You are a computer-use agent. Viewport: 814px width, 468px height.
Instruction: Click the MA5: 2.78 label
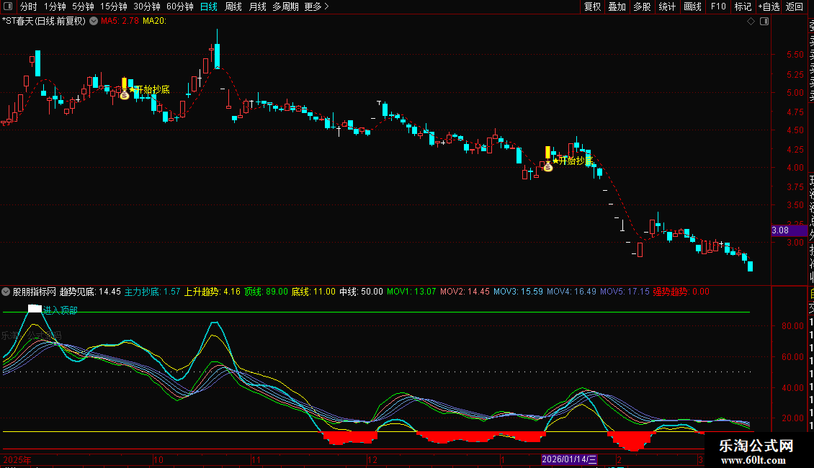[120, 22]
